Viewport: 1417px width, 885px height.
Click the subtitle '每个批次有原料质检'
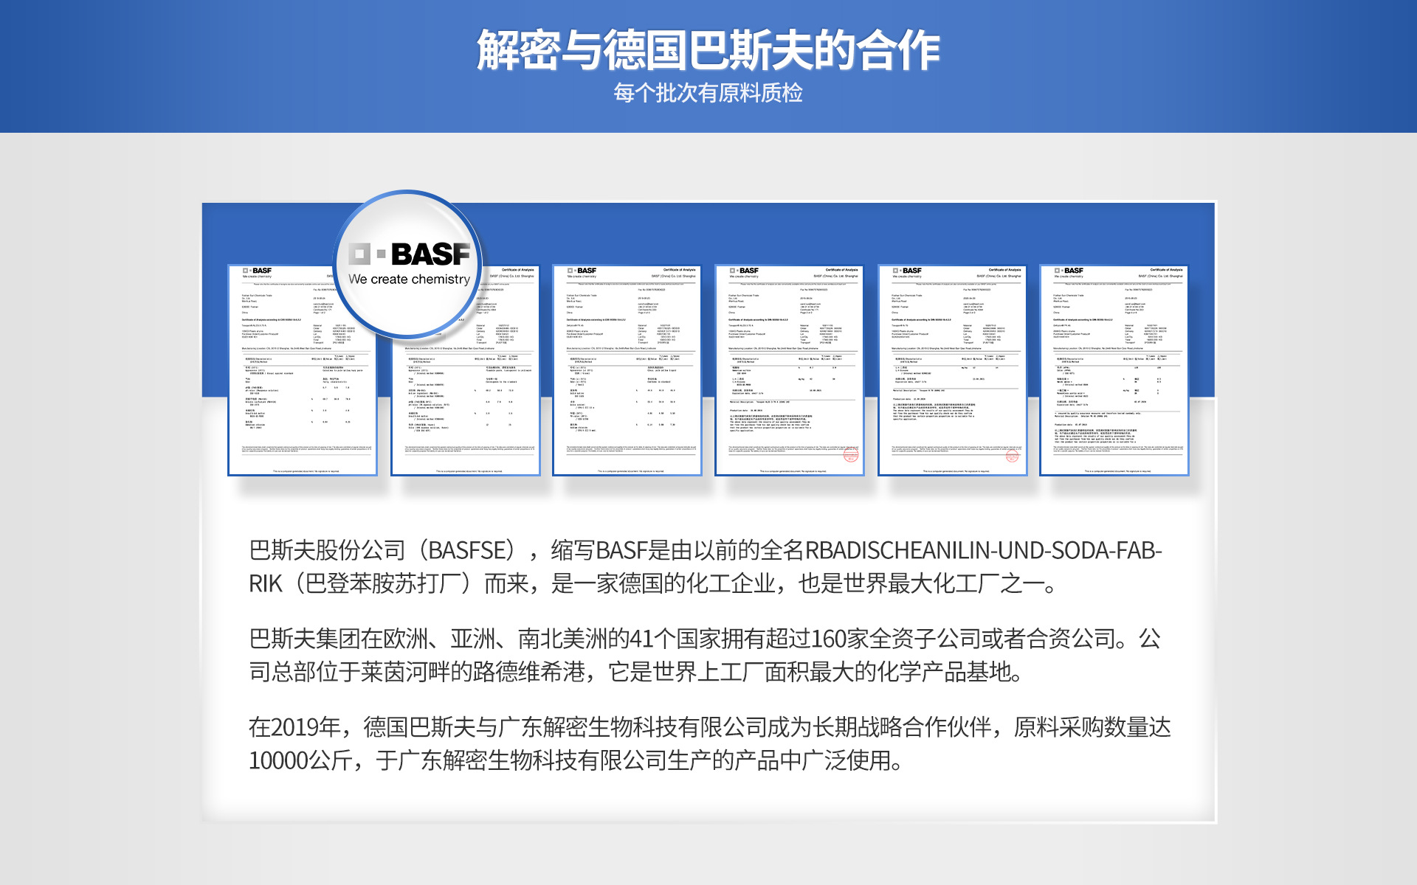coord(708,93)
